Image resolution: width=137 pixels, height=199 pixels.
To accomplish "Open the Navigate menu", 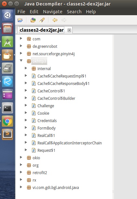I will [x=53, y=12].
